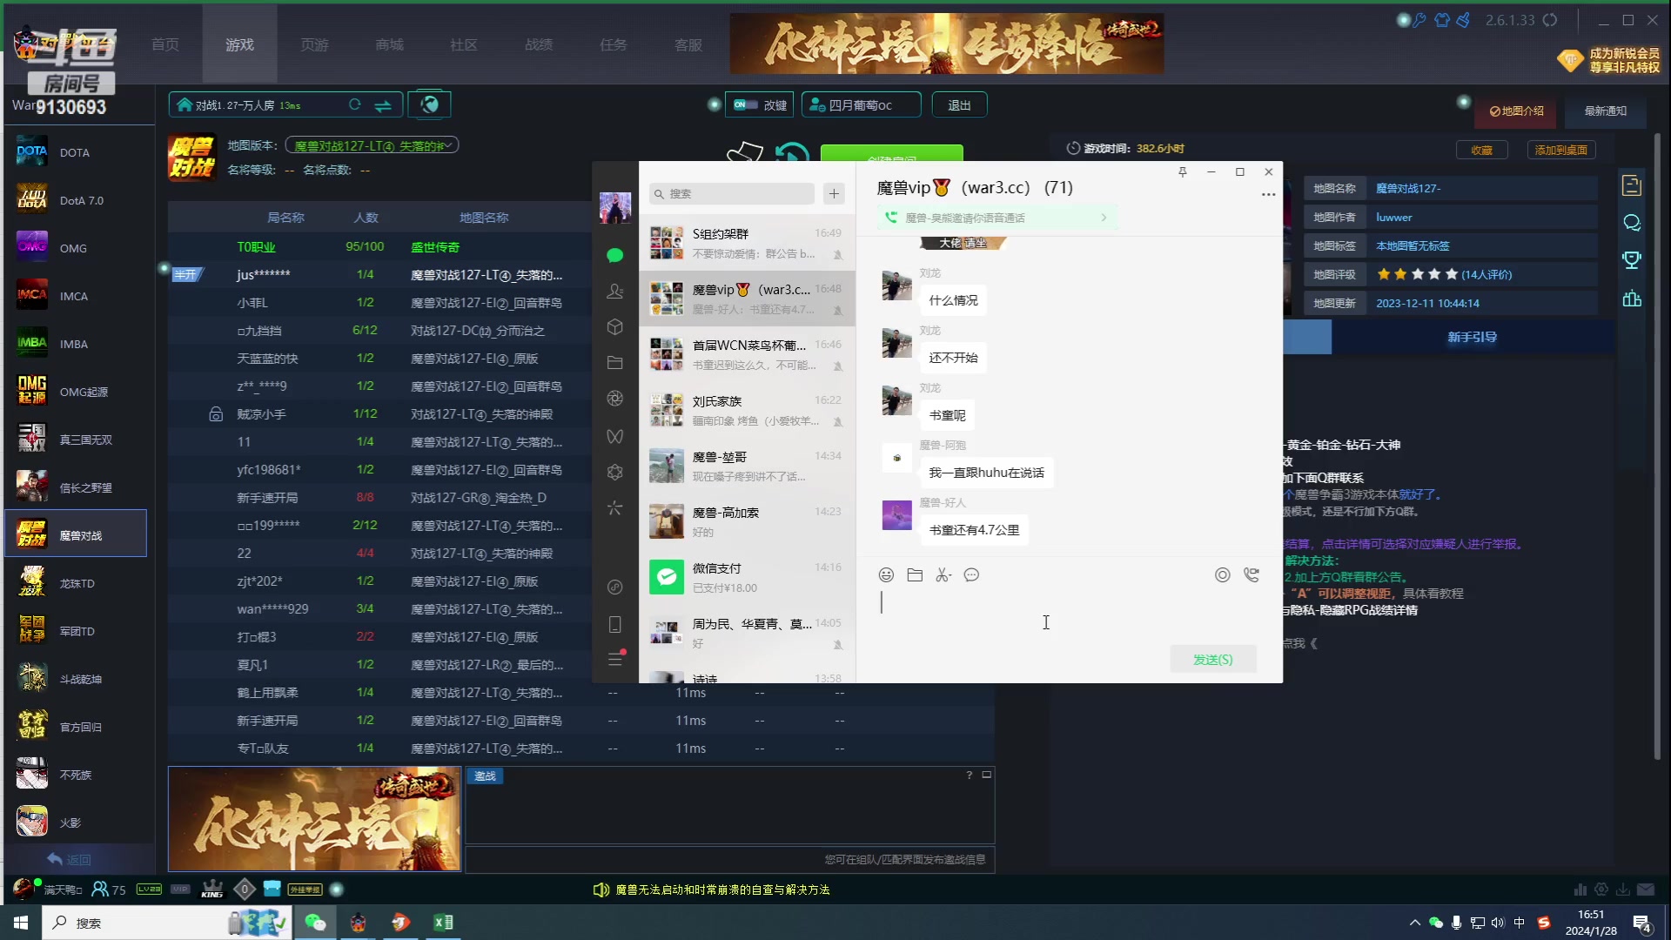Click trophy icon on right sidebar
The image size is (1671, 940).
[x=1632, y=259]
